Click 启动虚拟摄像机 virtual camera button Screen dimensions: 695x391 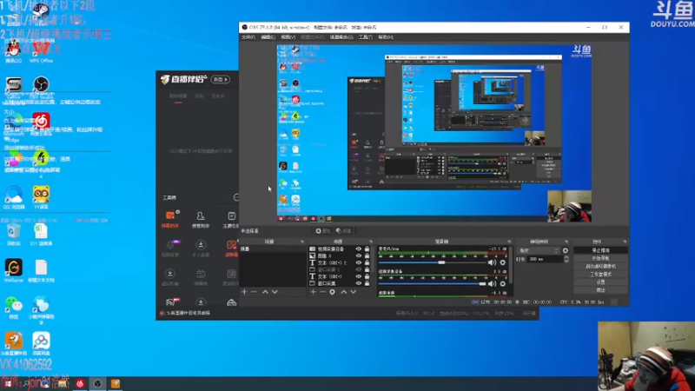tap(600, 266)
